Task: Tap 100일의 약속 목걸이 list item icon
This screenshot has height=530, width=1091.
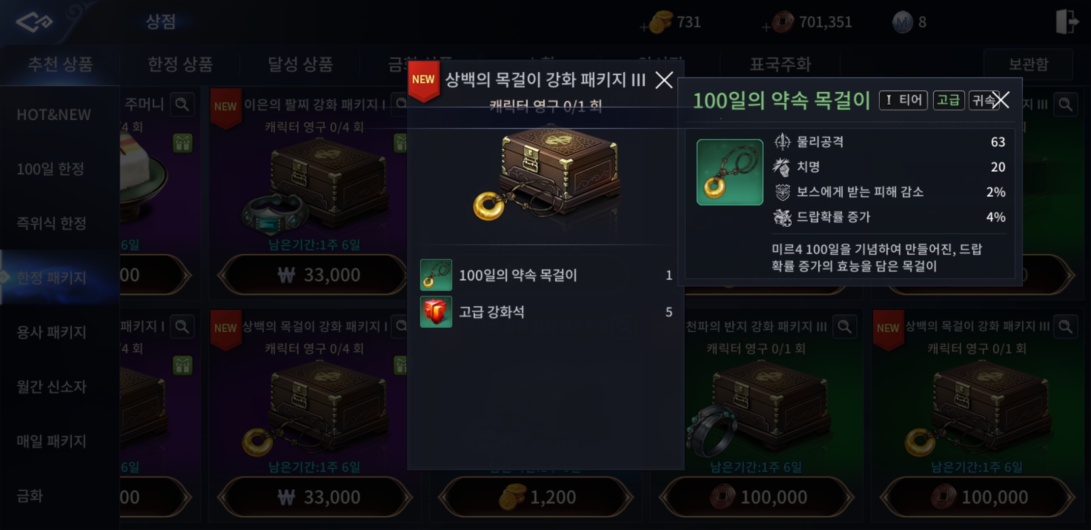Action: [436, 275]
